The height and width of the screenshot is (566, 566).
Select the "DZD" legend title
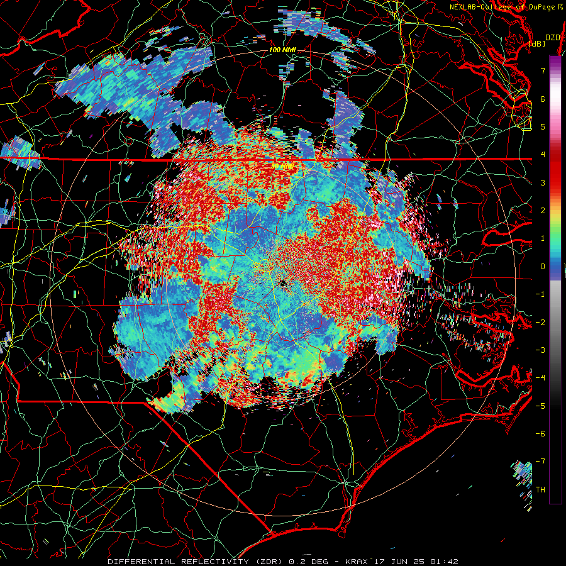coord(552,38)
